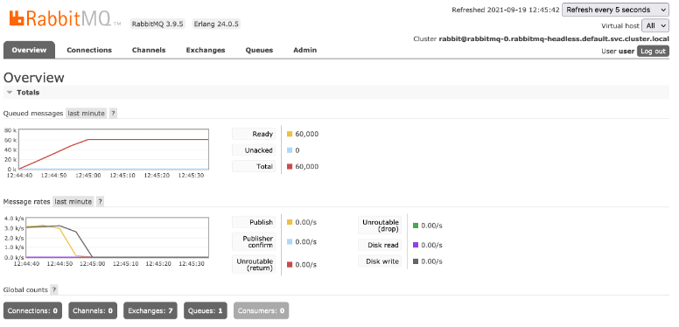Screen dimensions: 679x327
Task: Open the Admin tab
Action: click(x=304, y=50)
